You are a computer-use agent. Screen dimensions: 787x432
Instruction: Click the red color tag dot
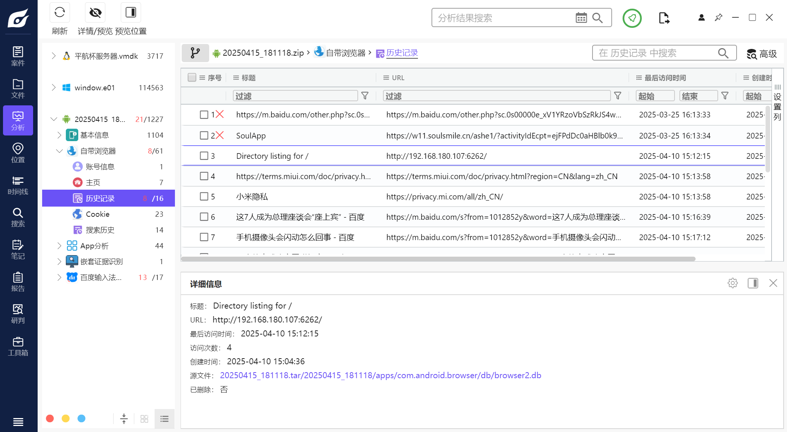tap(50, 418)
